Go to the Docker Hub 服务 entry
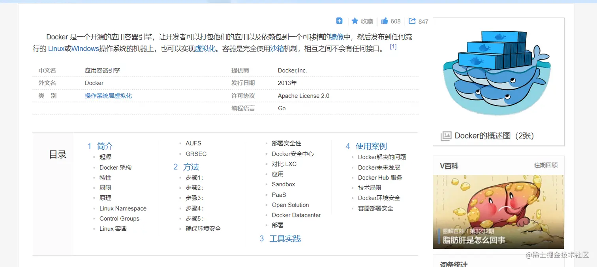 click(x=380, y=178)
